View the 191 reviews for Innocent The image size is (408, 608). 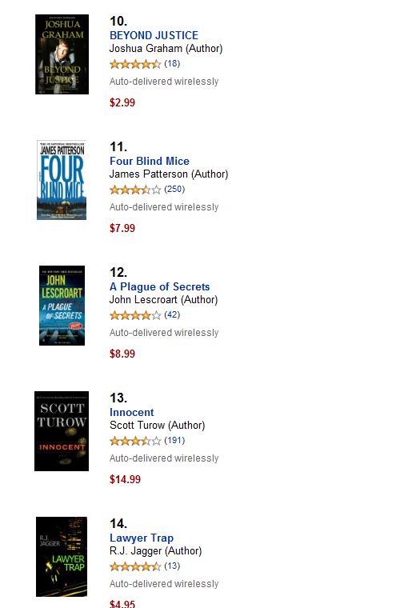[x=174, y=441]
